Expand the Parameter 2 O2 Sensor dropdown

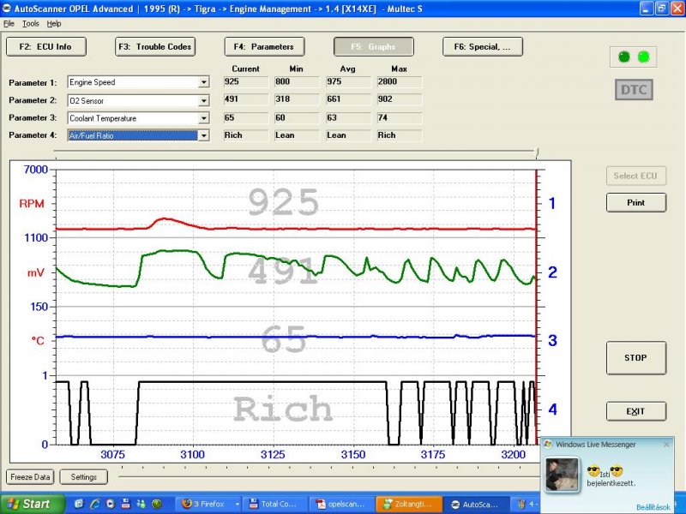203,100
